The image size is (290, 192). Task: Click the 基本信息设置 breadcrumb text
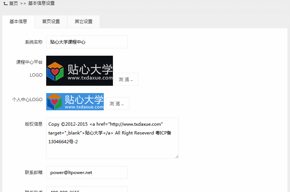point(41,3)
